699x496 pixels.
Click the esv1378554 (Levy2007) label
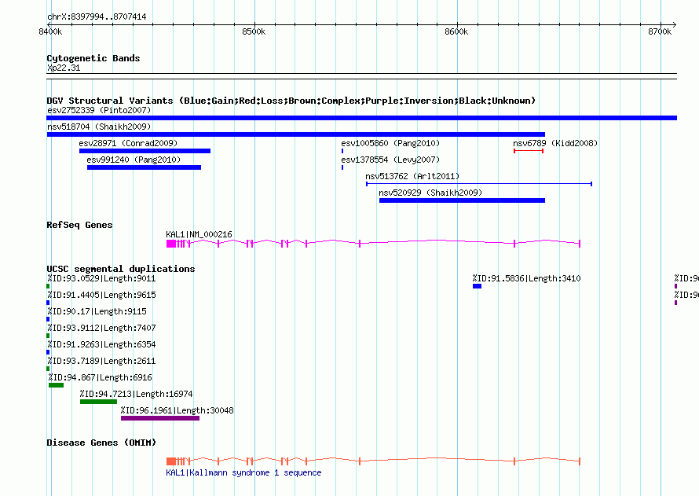point(390,160)
